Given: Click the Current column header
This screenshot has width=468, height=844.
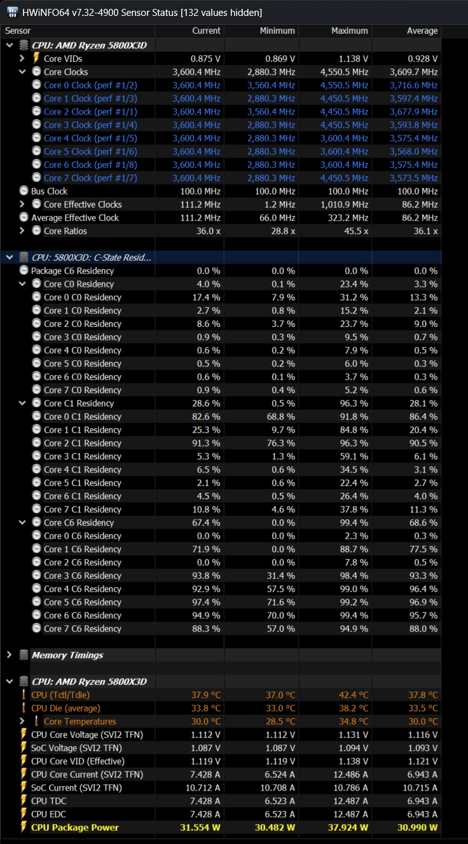Looking at the screenshot, I should click(x=207, y=31).
